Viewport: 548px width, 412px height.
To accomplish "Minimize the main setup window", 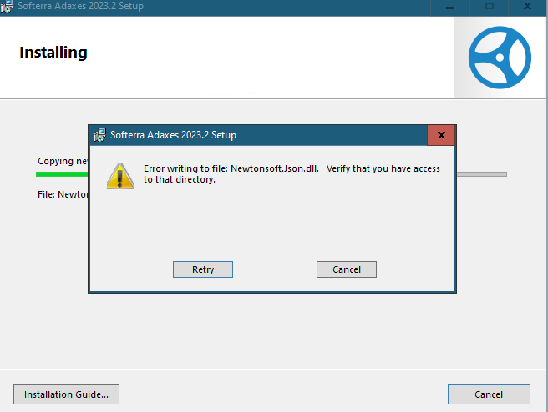I will 450,7.
